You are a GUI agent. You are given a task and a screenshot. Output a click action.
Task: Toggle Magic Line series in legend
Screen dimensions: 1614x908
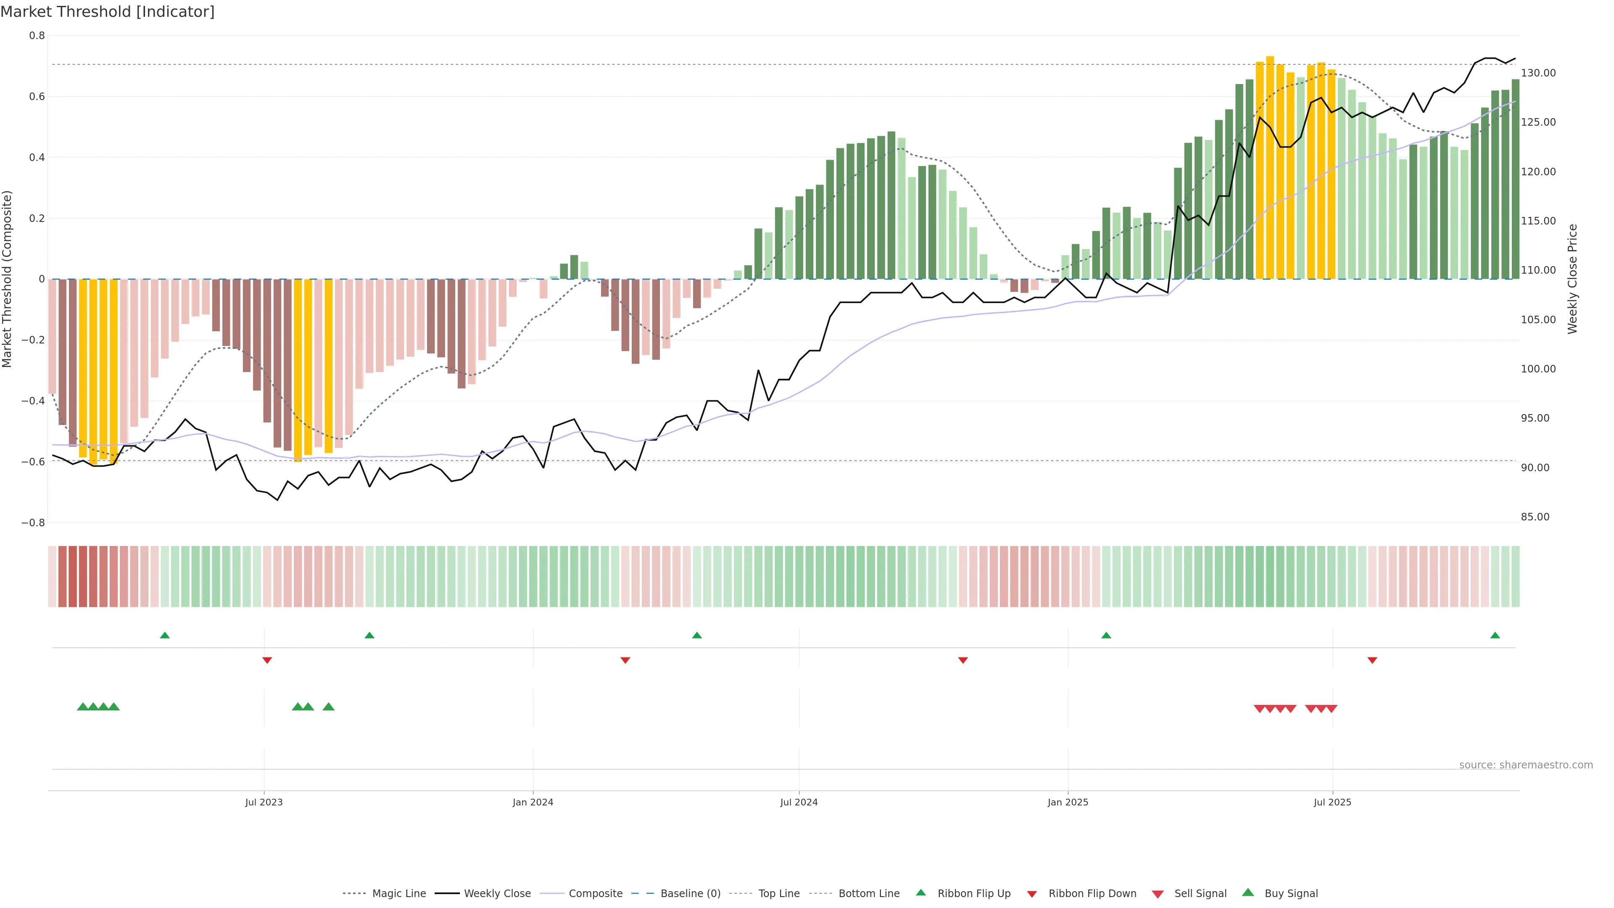click(x=398, y=894)
